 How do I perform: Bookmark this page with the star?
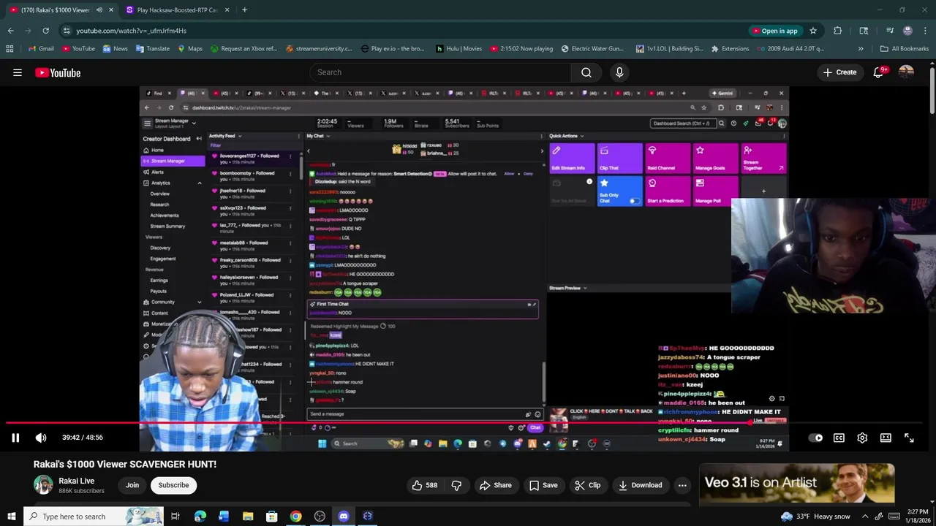coord(812,31)
